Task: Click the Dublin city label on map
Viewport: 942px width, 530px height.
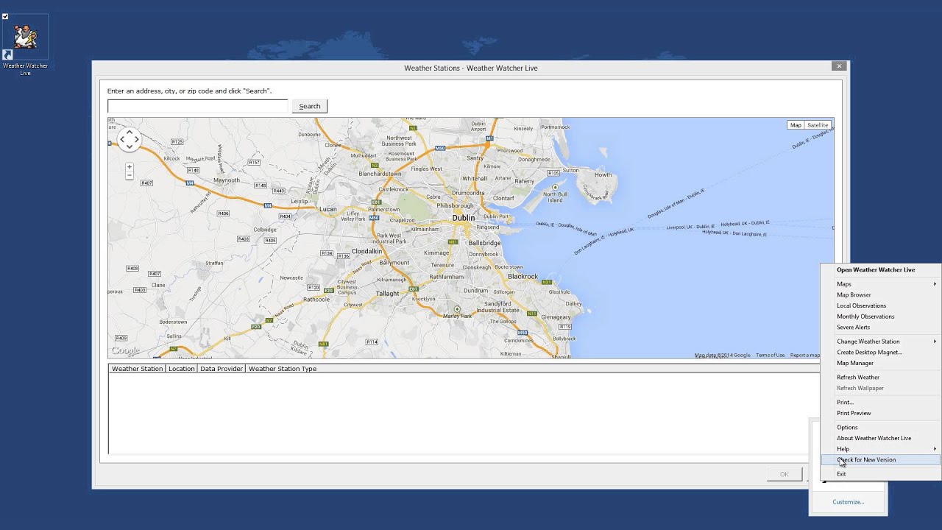Action: 464,218
